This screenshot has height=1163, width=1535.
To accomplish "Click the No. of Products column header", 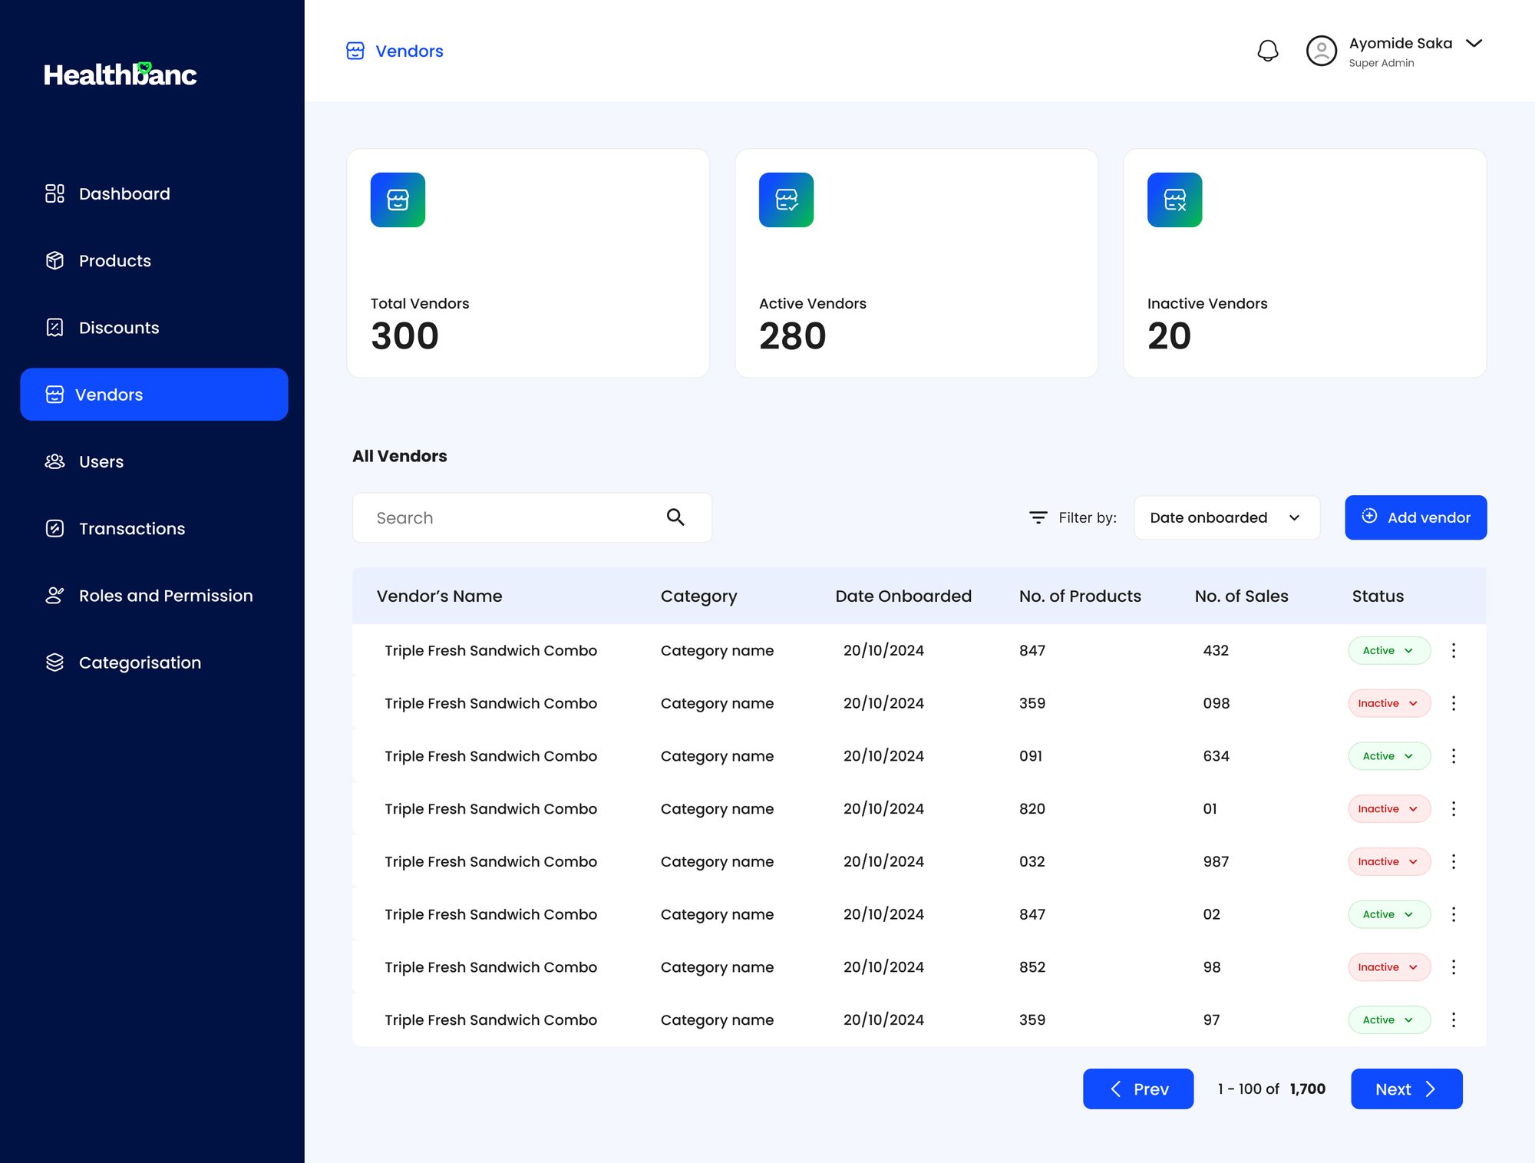I will pos(1080,596).
